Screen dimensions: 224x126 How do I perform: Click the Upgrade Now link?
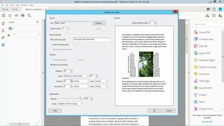click(207, 122)
